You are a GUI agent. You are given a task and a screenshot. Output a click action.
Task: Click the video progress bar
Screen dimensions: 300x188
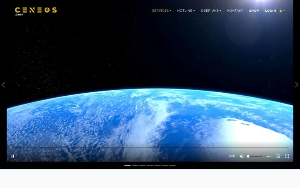150,148
